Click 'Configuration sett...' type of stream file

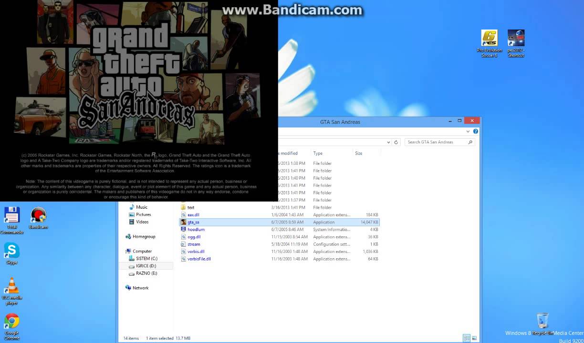tap(332, 244)
